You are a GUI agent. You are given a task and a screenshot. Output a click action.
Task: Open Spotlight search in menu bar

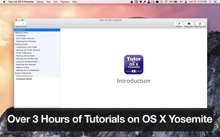coord(210,2)
